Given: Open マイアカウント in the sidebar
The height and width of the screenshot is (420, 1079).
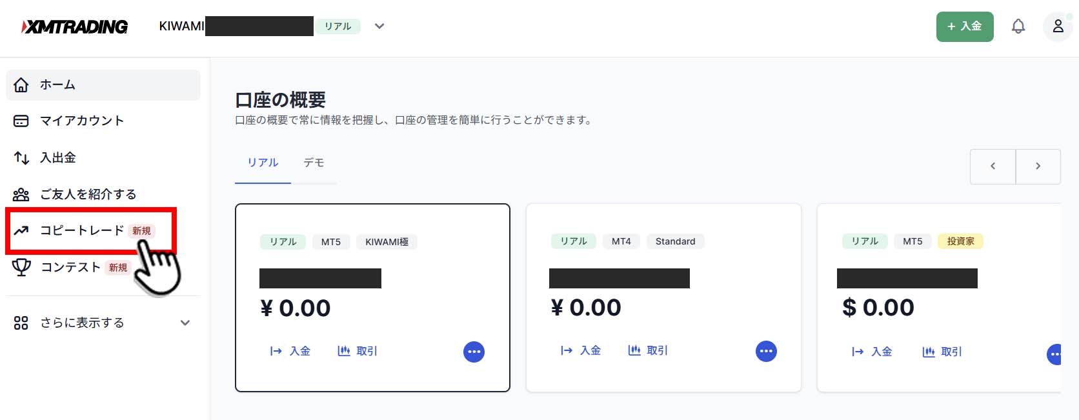Looking at the screenshot, I should pos(81,121).
